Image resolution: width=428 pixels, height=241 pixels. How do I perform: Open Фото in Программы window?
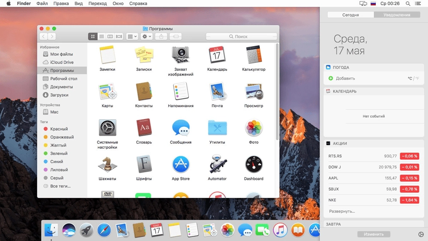coord(253,128)
